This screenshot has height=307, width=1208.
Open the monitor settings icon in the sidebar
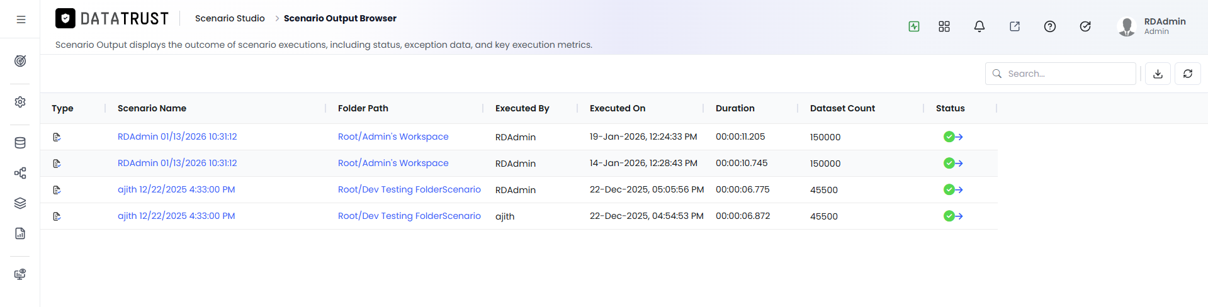click(20, 274)
